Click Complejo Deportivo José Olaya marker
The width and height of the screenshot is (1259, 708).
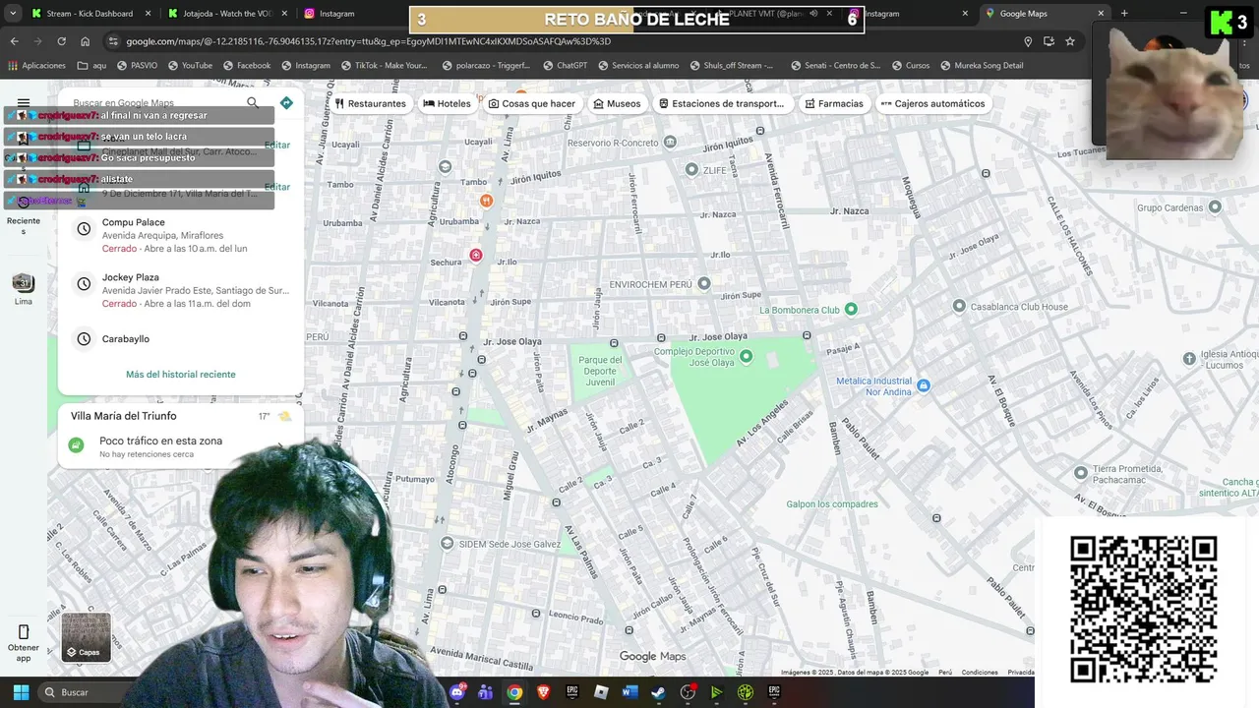tap(746, 356)
